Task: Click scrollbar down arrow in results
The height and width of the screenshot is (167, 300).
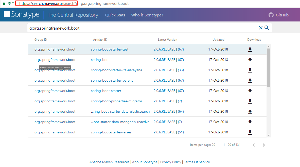Action: 269,135
